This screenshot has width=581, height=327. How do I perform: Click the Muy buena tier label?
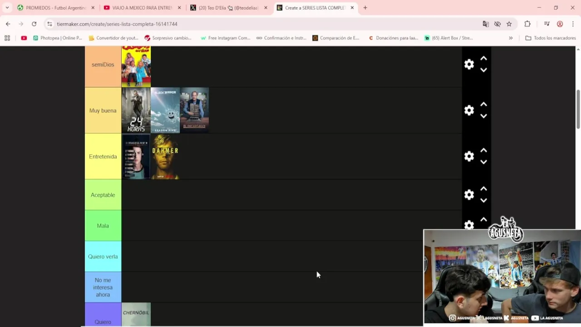pos(103,110)
